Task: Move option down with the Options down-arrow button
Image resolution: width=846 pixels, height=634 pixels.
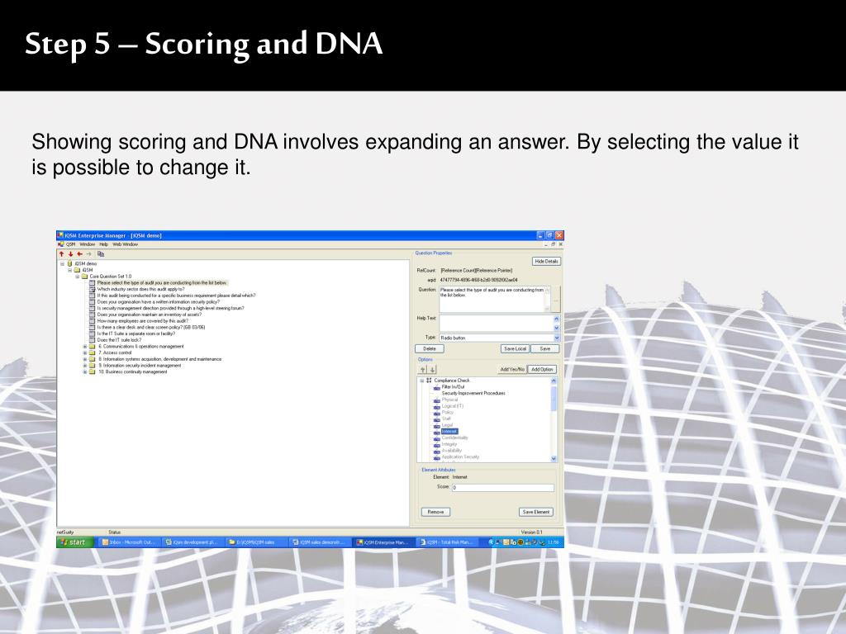Action: 432,370
